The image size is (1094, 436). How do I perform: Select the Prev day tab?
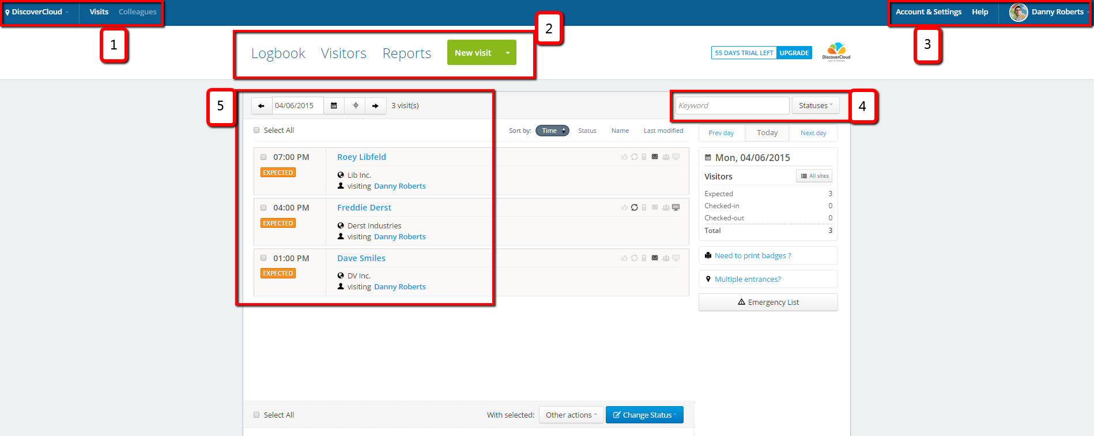(721, 133)
